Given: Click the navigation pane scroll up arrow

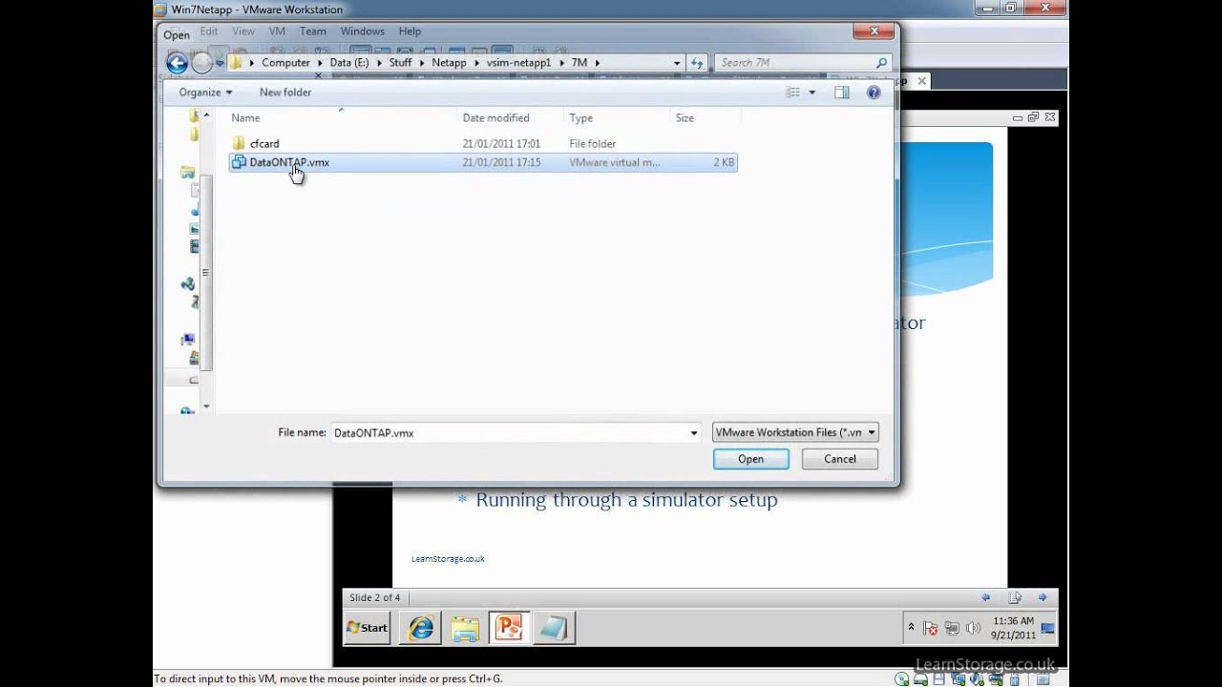Looking at the screenshot, I should 205,114.
